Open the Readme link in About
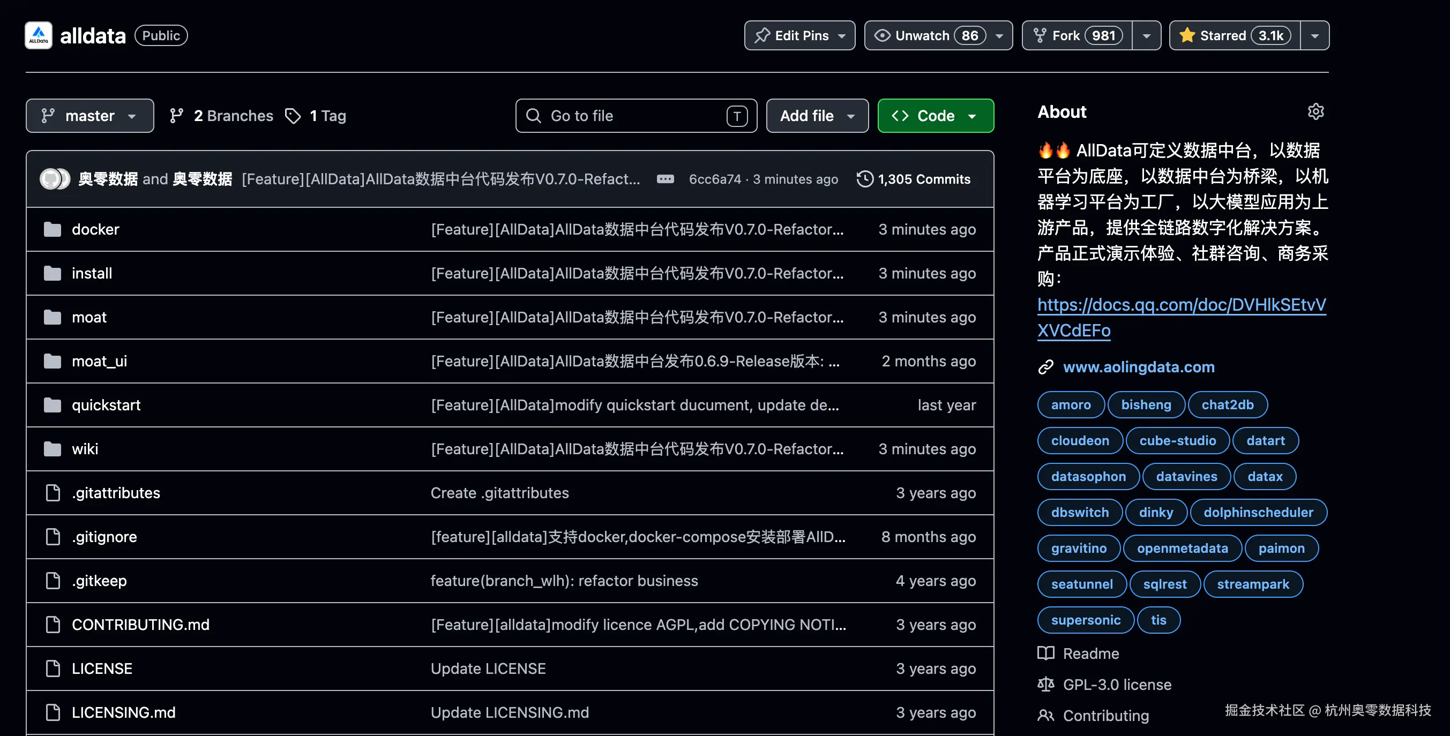1450x736 pixels. pos(1091,653)
